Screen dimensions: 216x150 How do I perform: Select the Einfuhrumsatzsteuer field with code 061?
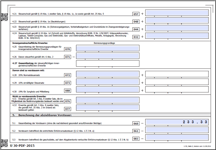click(177, 130)
